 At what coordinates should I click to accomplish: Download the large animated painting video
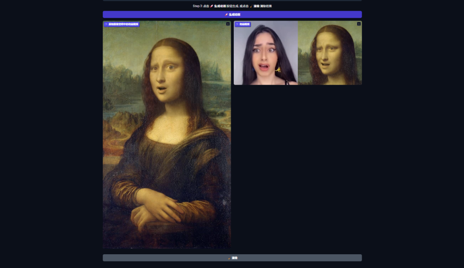(228, 24)
